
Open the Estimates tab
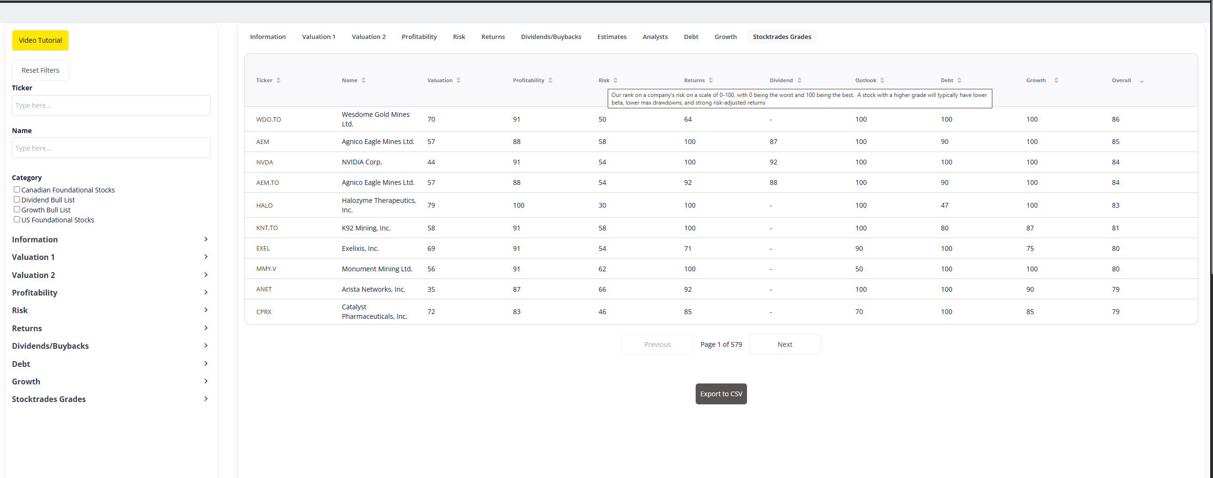pos(611,37)
